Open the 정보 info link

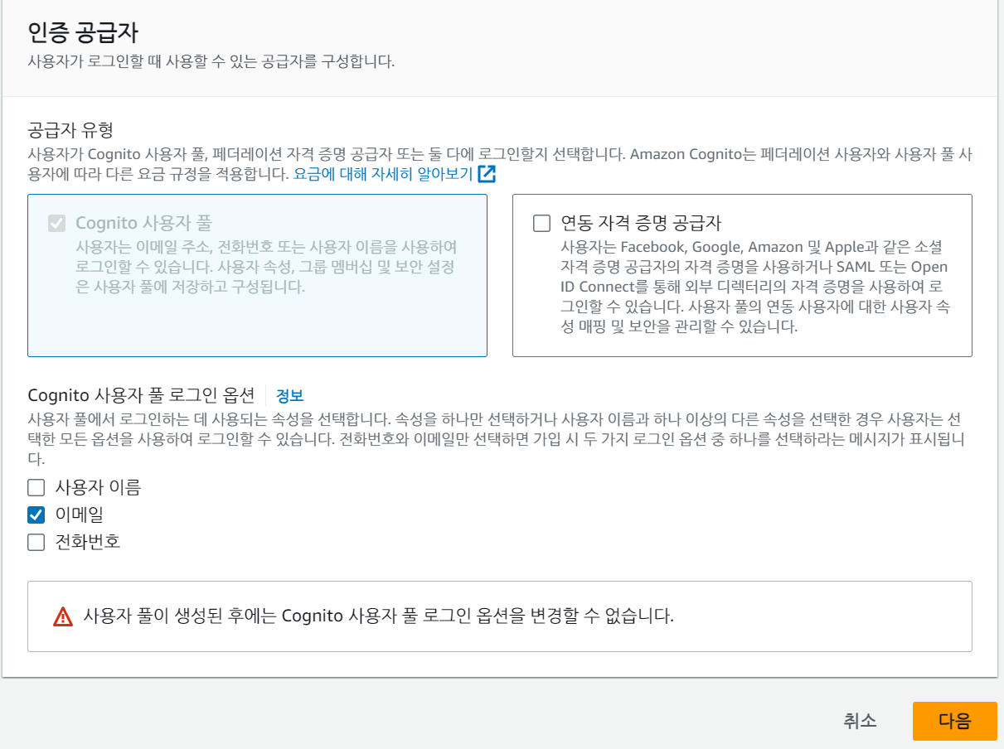pos(290,395)
